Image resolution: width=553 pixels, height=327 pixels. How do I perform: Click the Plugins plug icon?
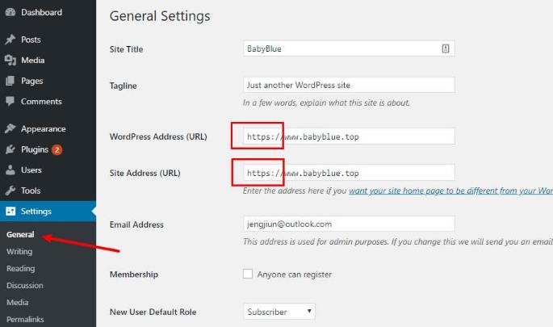(x=10, y=149)
